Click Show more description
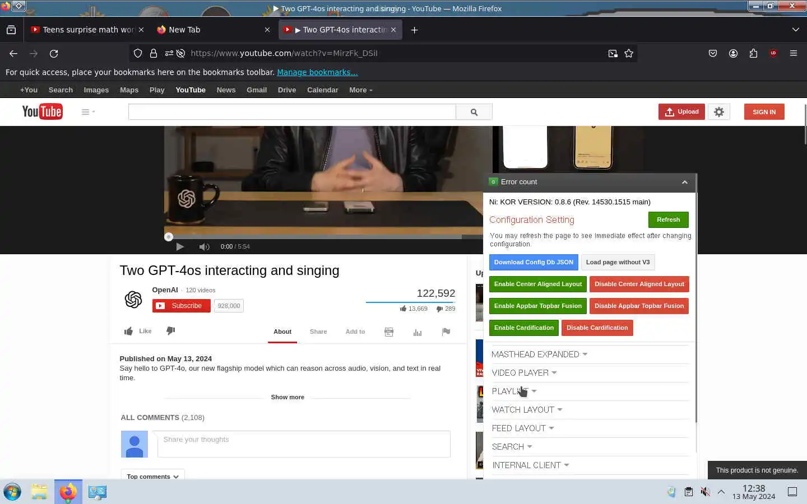This screenshot has height=504, width=807. coord(287,397)
